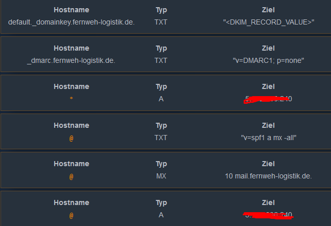Click the @ hostname of the last A record
The image size is (331, 226).
pyautogui.click(x=72, y=215)
